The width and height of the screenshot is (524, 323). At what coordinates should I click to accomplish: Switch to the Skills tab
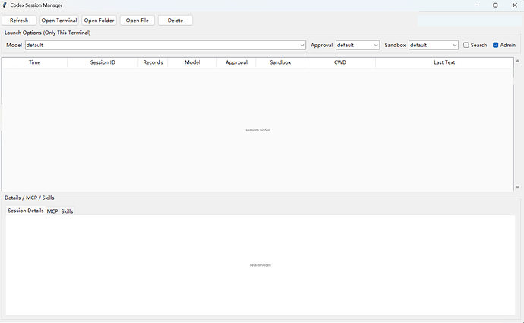[67, 211]
